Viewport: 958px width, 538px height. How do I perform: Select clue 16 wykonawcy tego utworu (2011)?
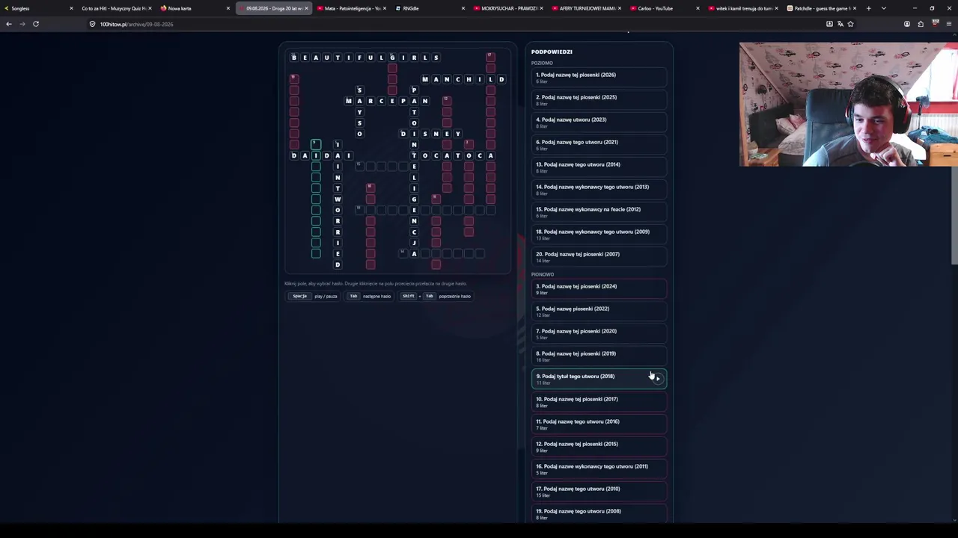[599, 469]
